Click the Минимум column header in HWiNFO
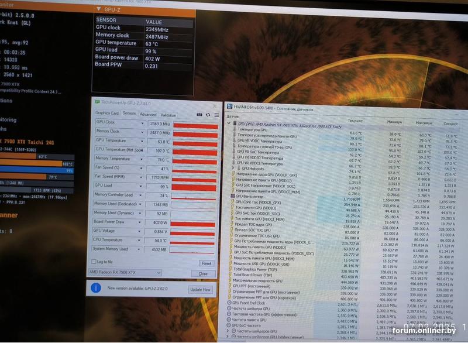The height and width of the screenshot is (343, 468). [394, 122]
